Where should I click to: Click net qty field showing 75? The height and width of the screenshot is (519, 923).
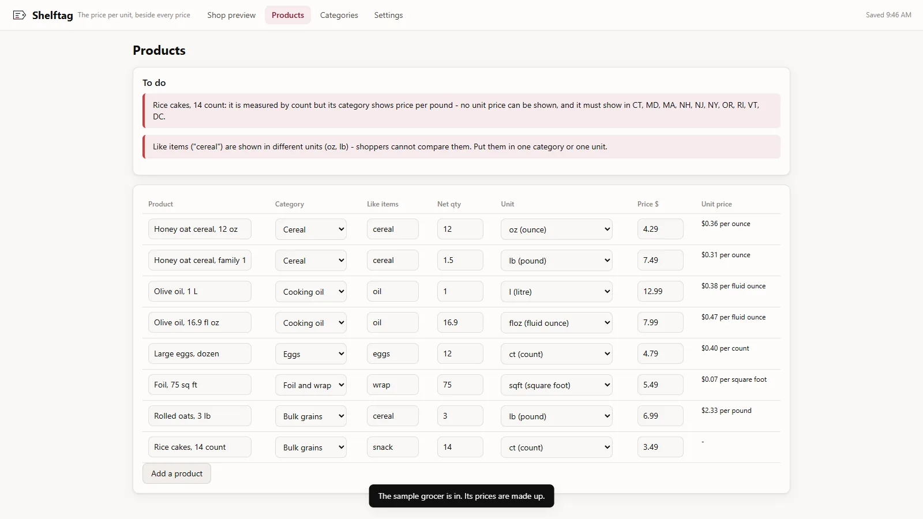click(460, 385)
